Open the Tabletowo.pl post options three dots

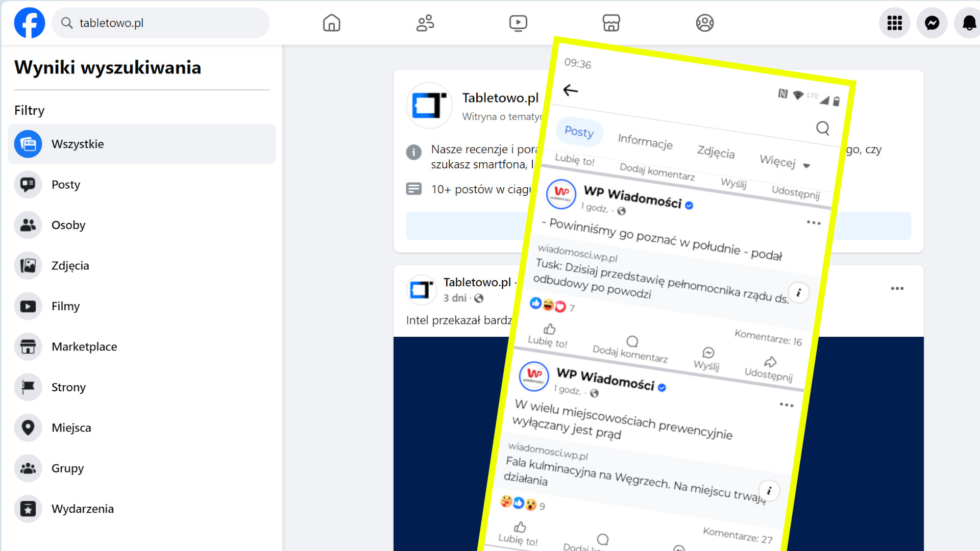pos(897,289)
